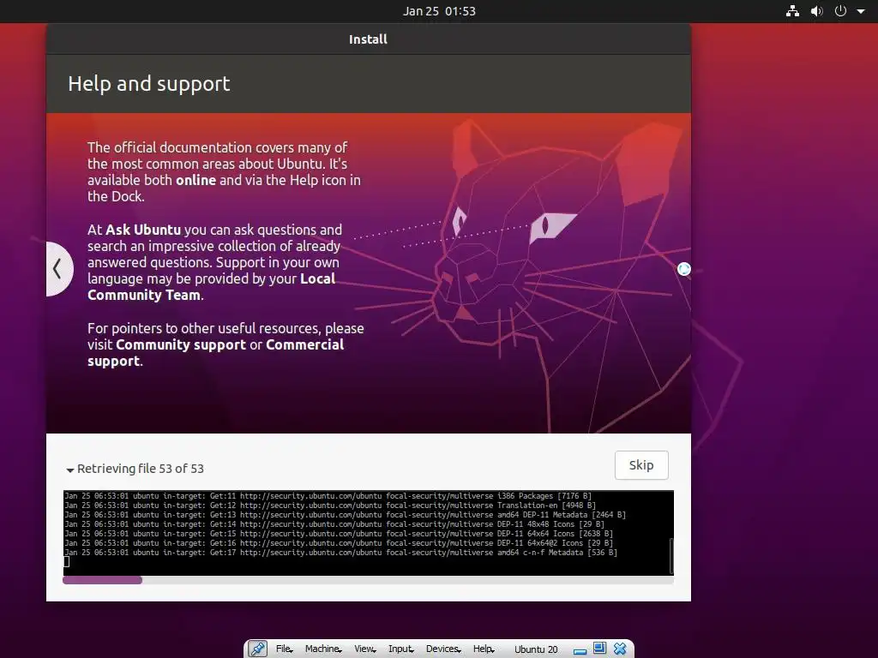Screen dimensions: 878x658
Task: Click the log line with Get:12 Translation-en
Action: click(x=330, y=505)
